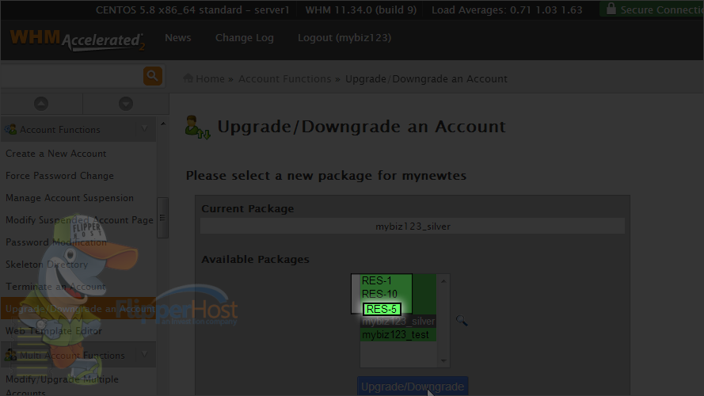
Task: Click Upgrade/Downgrade an Account breadcrumb
Action: coord(426,78)
